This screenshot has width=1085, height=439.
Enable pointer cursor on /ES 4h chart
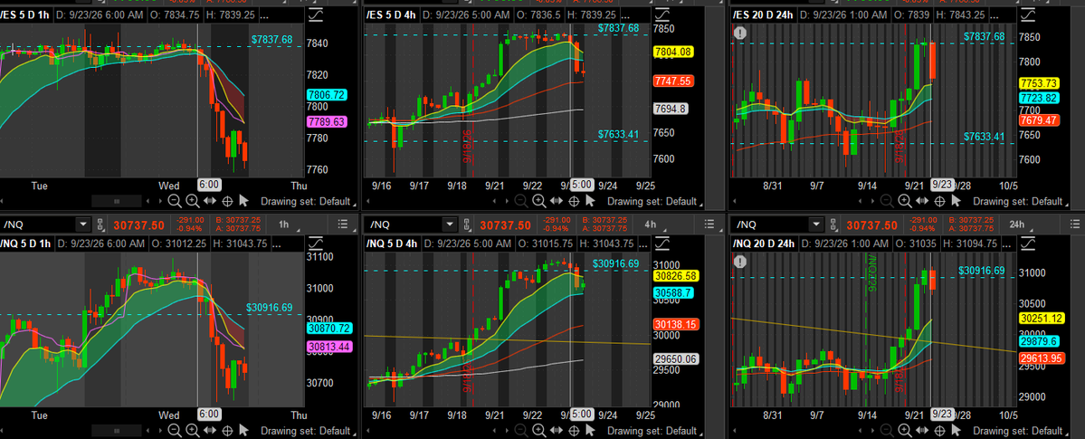590,201
